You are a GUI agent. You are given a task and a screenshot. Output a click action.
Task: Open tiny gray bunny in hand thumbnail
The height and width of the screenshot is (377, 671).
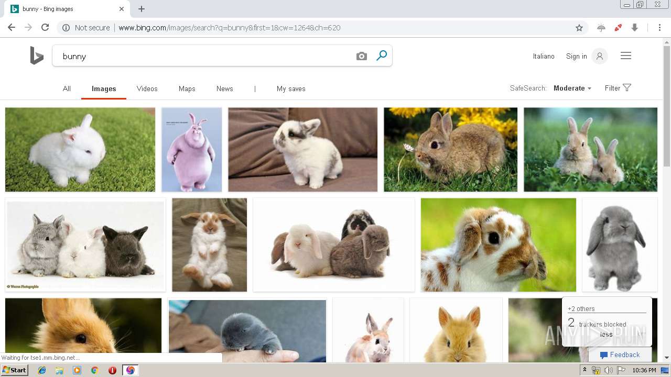point(247,331)
